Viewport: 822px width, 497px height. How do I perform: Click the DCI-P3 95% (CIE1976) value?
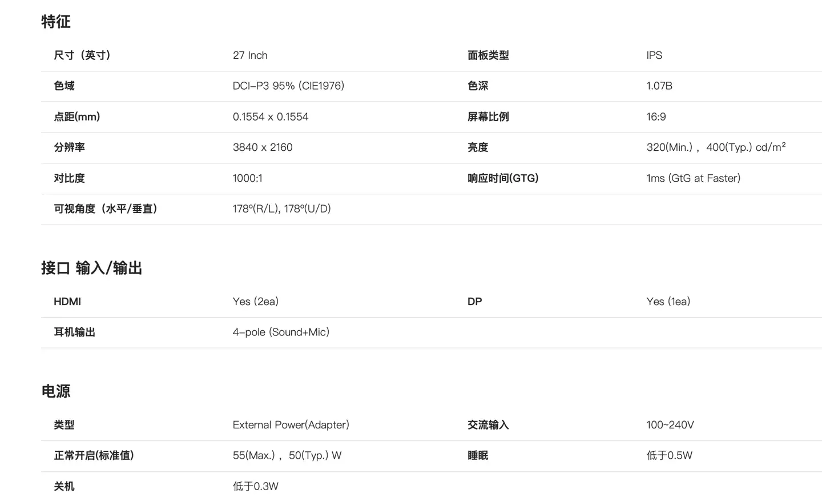pyautogui.click(x=288, y=86)
